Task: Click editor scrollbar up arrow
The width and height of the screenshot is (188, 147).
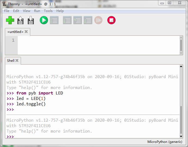Action: pos(181,37)
